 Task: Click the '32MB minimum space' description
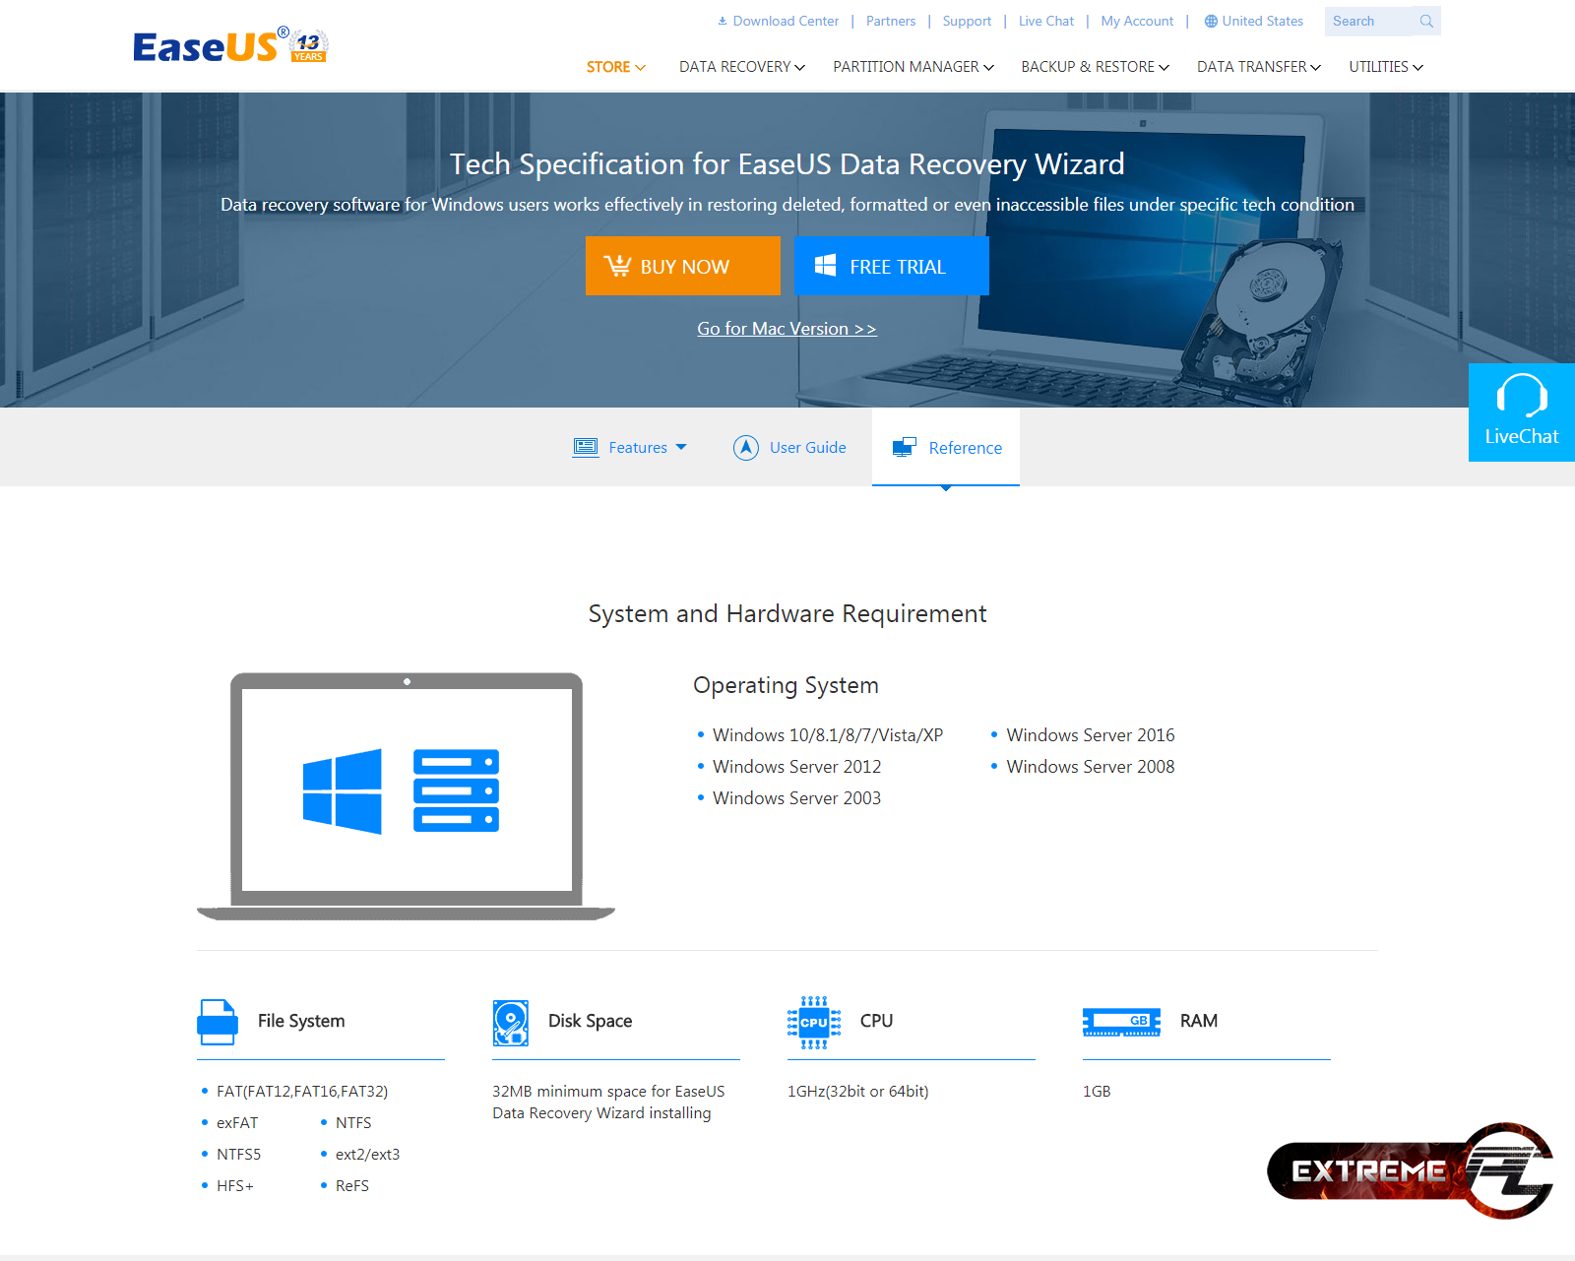coord(608,1103)
